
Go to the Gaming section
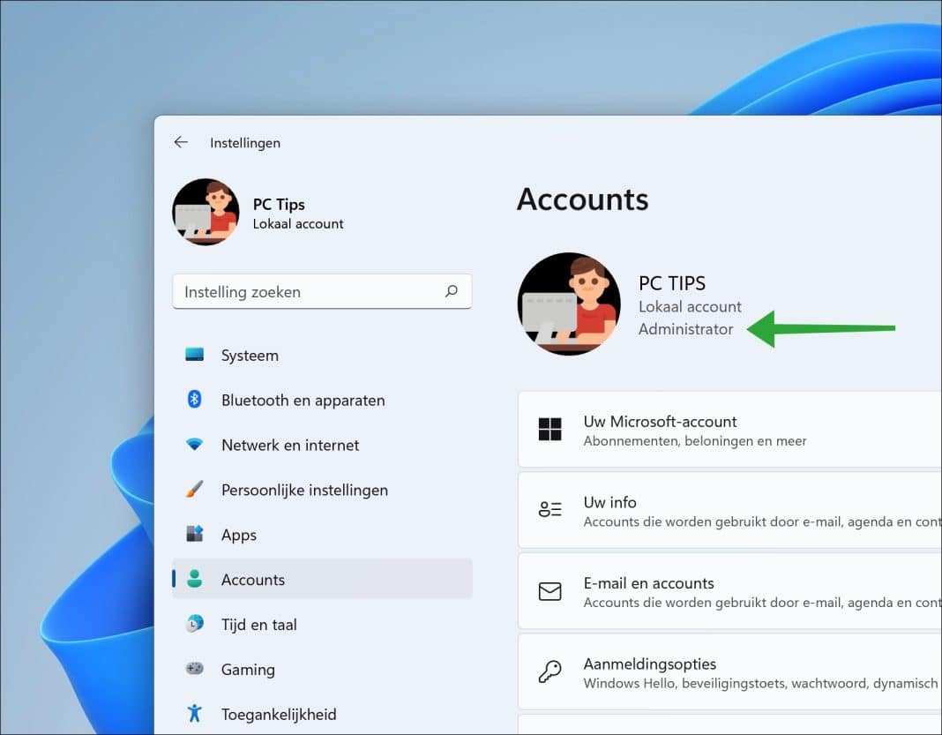(x=322, y=669)
